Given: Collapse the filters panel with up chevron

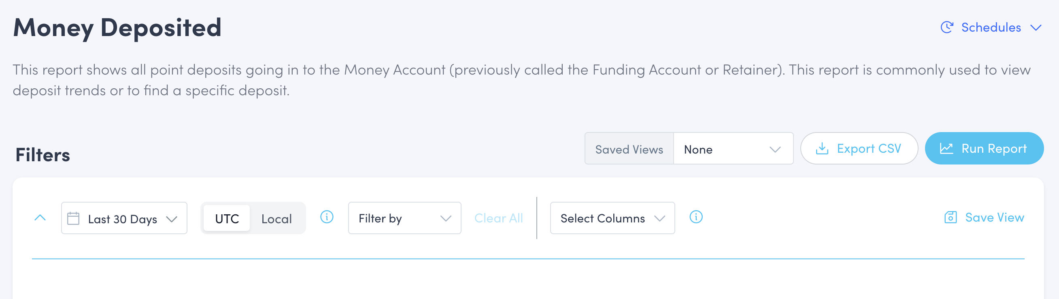Looking at the screenshot, I should click(x=40, y=218).
